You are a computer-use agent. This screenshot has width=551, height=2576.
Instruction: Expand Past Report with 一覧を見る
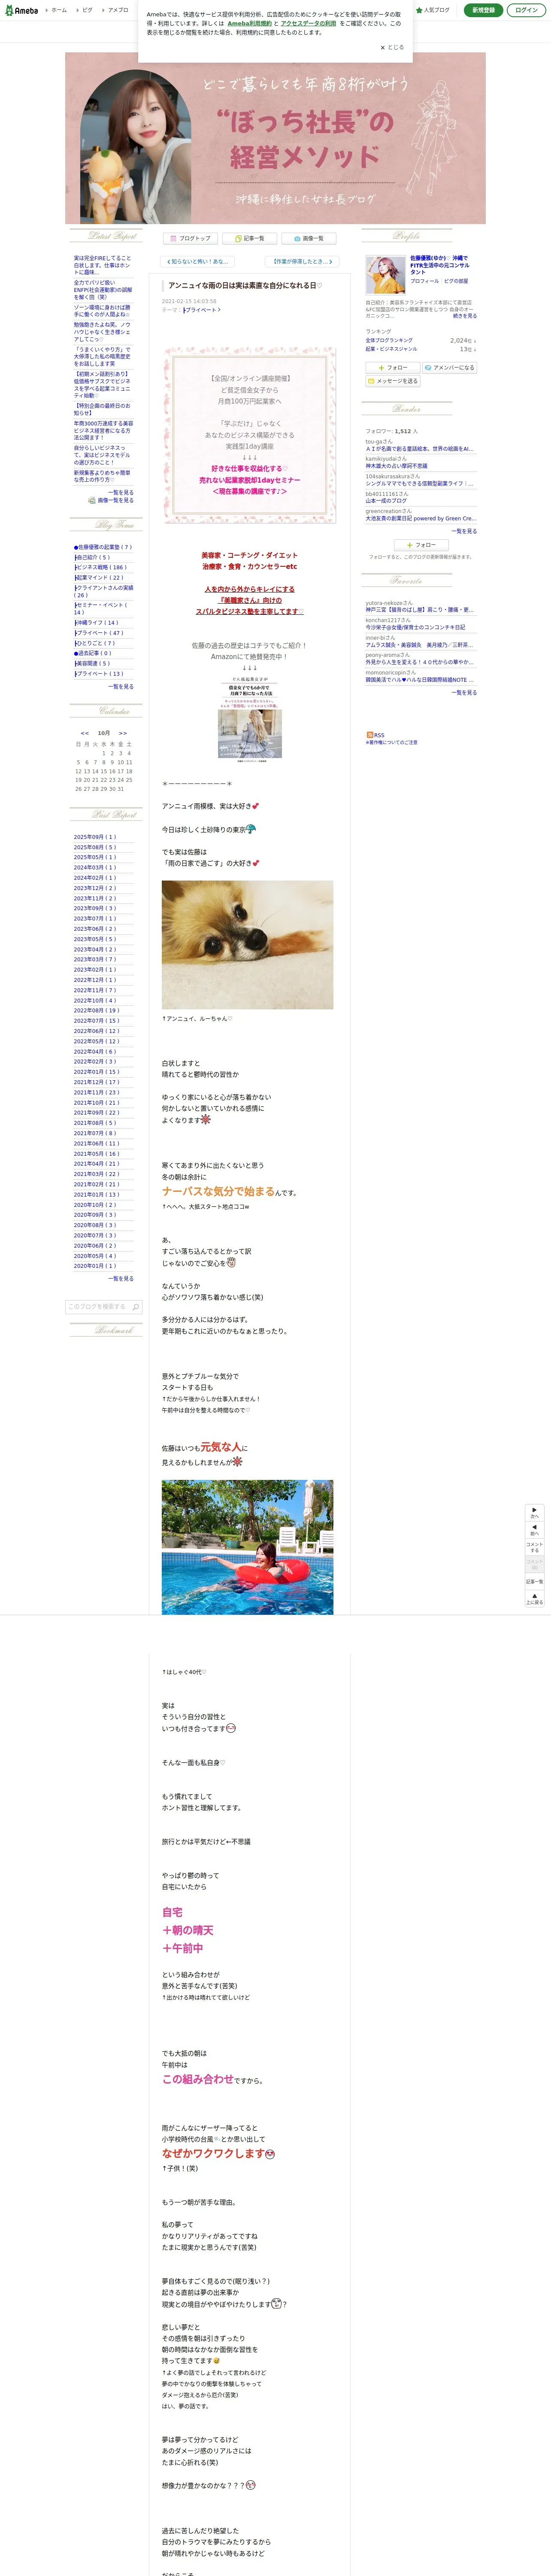pos(120,1279)
